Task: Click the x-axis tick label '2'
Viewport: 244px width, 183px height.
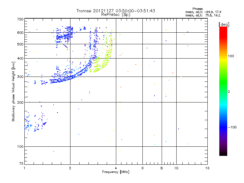Action: (70, 168)
